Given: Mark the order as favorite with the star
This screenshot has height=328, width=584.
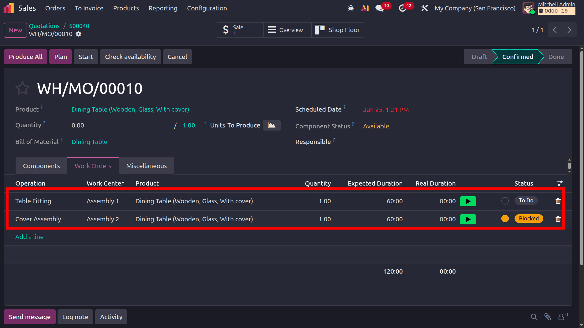Looking at the screenshot, I should point(22,88).
